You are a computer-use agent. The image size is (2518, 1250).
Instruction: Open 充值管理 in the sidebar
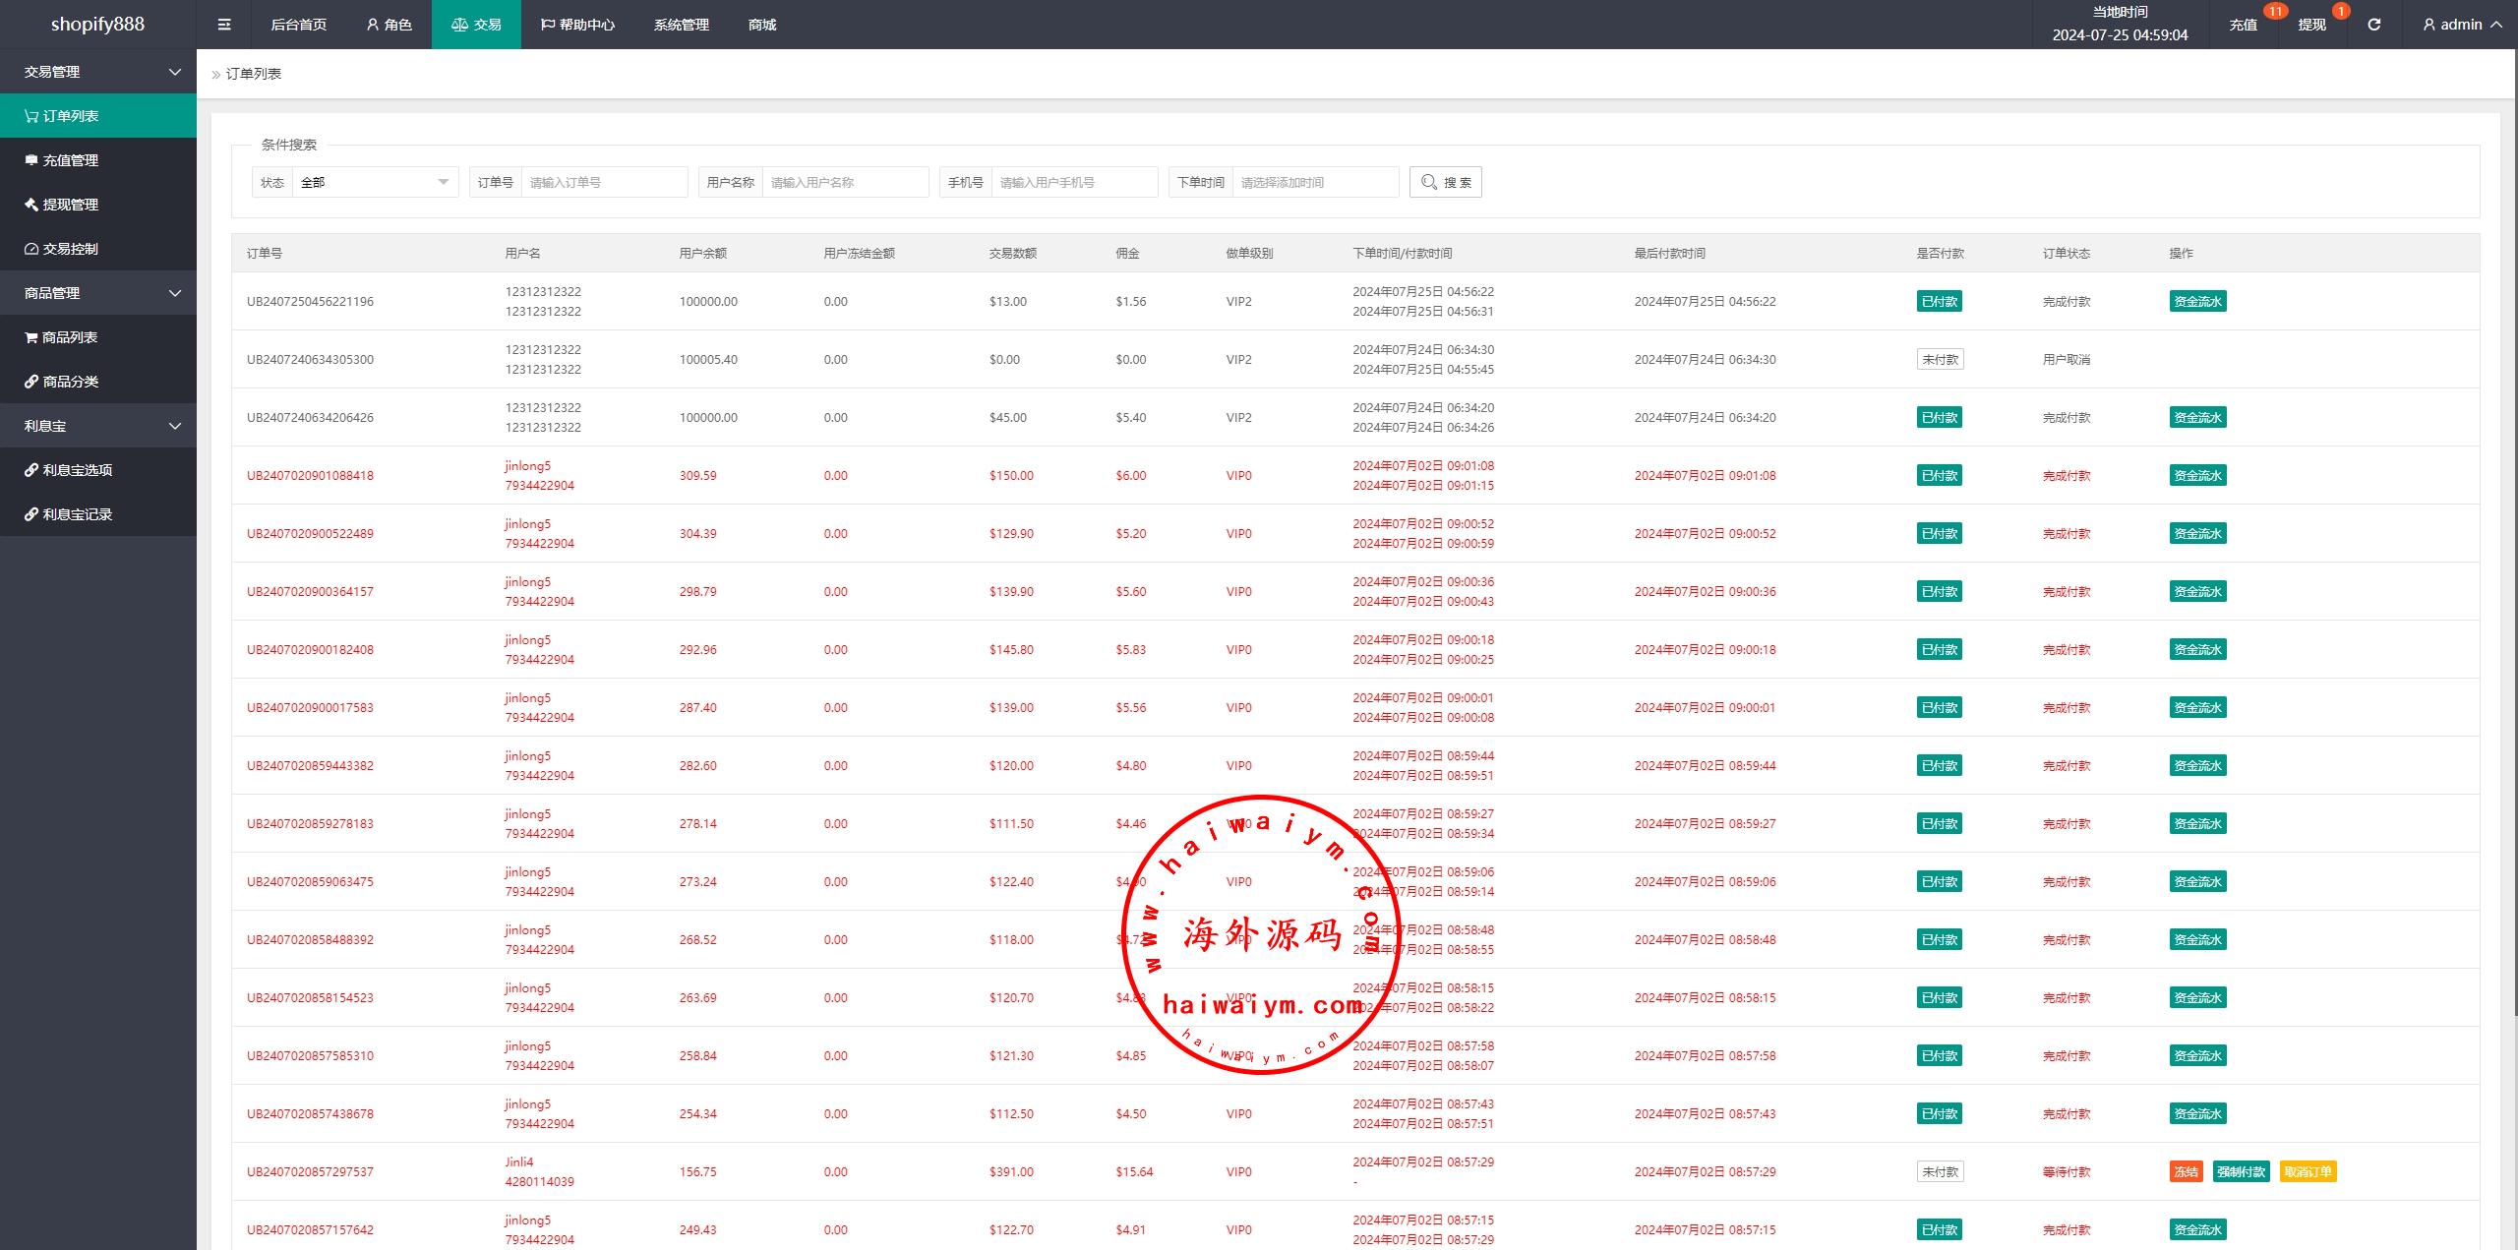(x=71, y=160)
